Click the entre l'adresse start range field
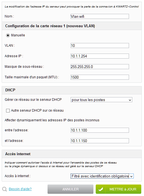 [x=100, y=130]
